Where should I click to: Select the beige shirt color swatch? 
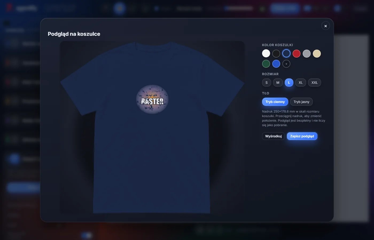(317, 54)
